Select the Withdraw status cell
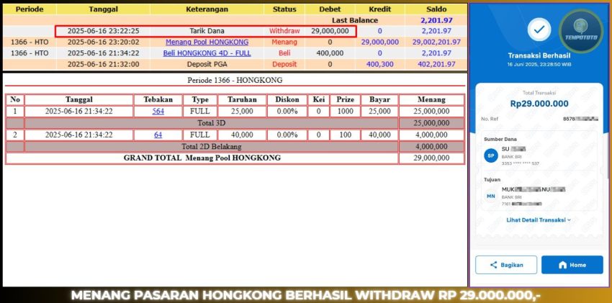This screenshot has width=612, height=303. pyautogui.click(x=284, y=31)
